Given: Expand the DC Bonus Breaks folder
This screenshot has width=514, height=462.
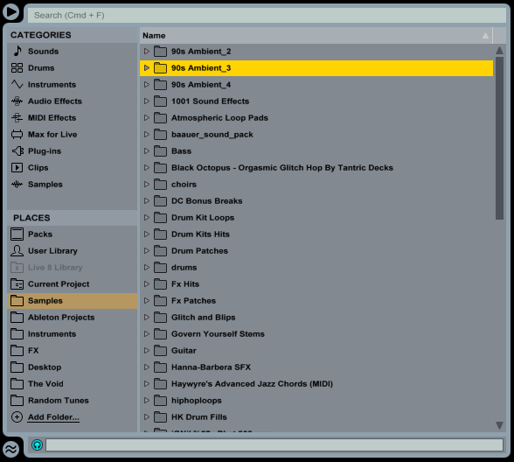Looking at the screenshot, I should click(x=147, y=201).
